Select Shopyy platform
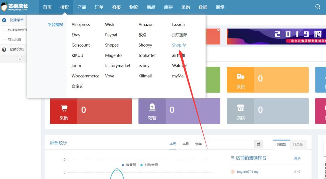The image size is (326, 179). [145, 45]
